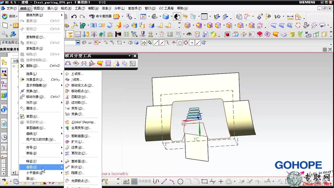Open dropdown arrow beside Fit view icon
Image resolution: width=334 pixels, height=188 pixels.
[148, 17]
